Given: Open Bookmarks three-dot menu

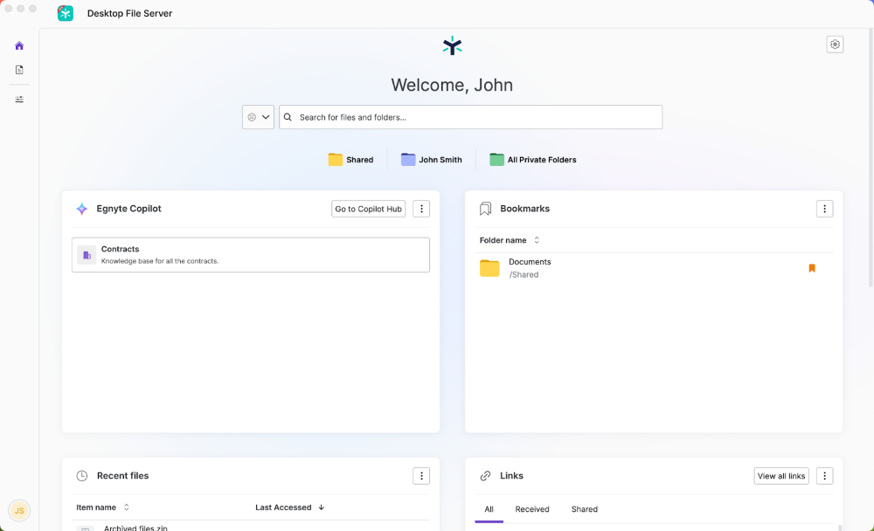Looking at the screenshot, I should (824, 209).
